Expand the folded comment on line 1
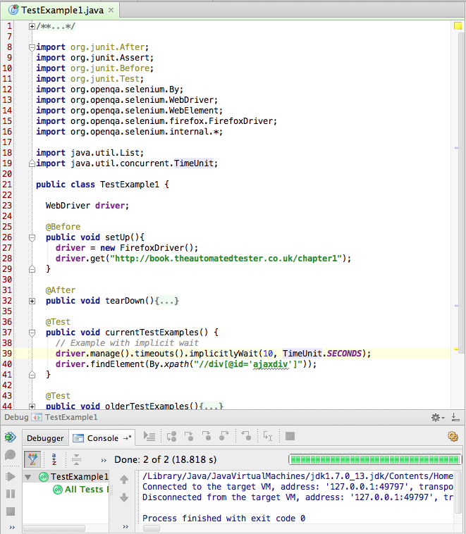 [32, 26]
